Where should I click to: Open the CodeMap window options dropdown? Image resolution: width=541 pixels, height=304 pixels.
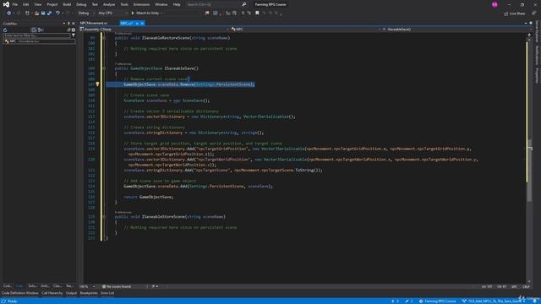point(64,24)
